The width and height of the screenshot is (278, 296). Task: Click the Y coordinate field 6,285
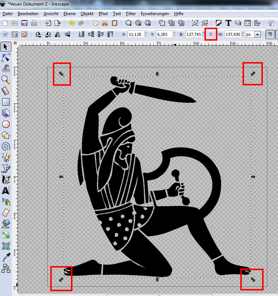click(x=164, y=34)
